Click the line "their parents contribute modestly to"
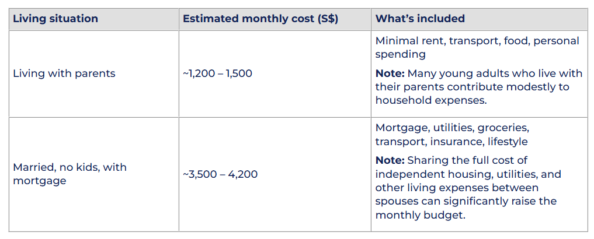The width and height of the screenshot is (594, 239). point(472,87)
